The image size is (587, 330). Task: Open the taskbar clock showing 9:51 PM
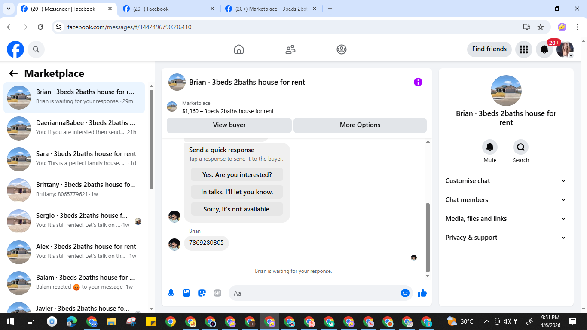click(550, 321)
